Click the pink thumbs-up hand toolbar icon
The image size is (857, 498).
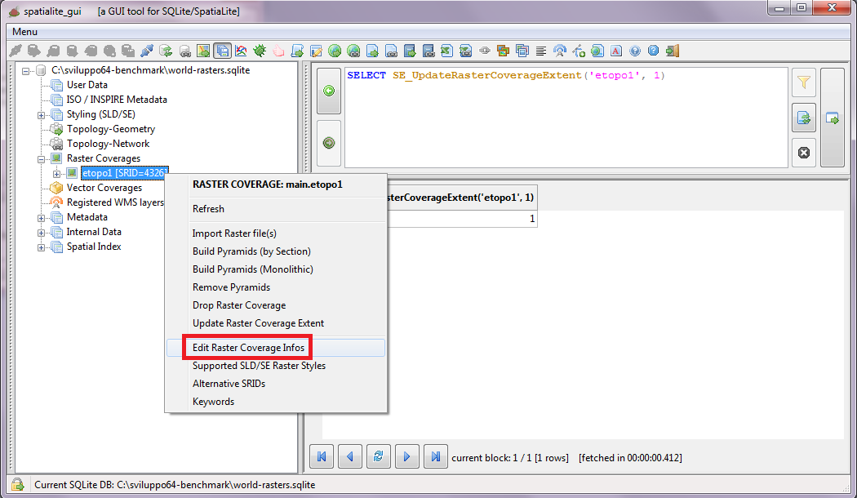coord(279,51)
